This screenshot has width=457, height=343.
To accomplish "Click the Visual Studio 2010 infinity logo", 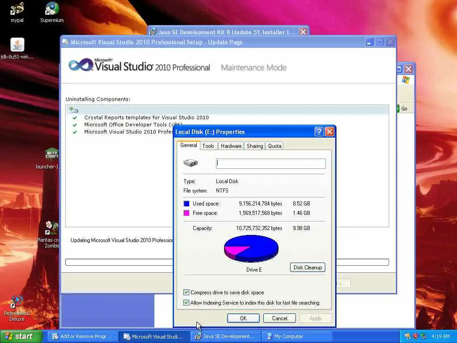I will pyautogui.click(x=80, y=64).
